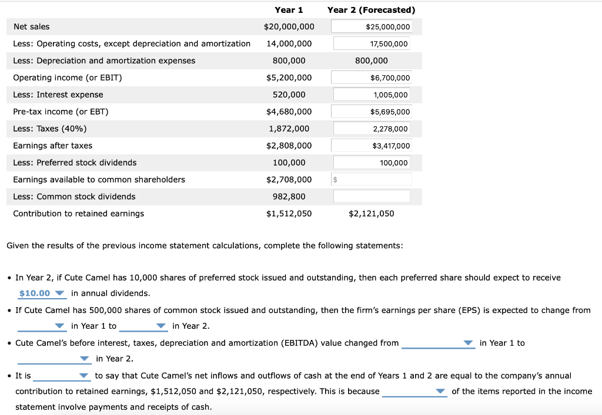Select the Year 1 column header
The image size is (602, 415).
click(289, 9)
